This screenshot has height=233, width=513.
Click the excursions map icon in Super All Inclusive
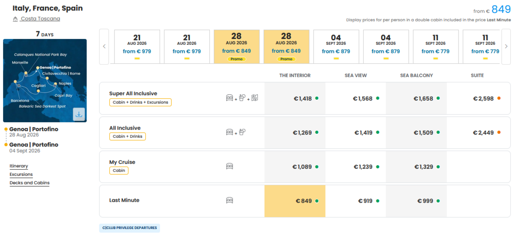point(255,98)
